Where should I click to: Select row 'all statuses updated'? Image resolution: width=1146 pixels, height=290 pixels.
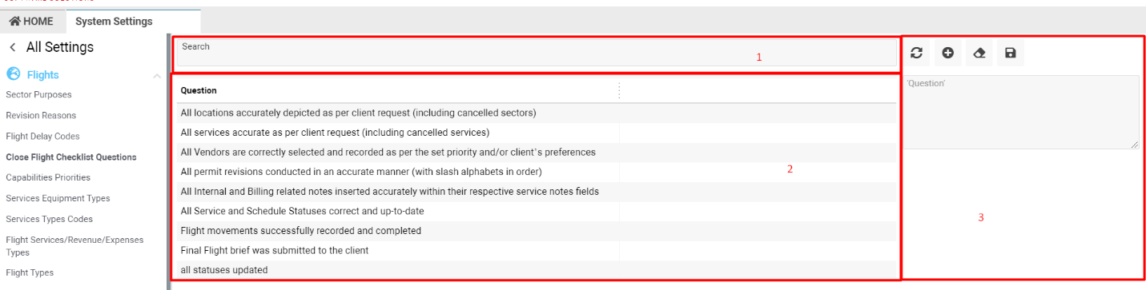536,270
